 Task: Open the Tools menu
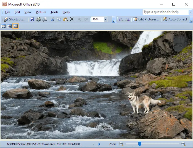click(54, 12)
